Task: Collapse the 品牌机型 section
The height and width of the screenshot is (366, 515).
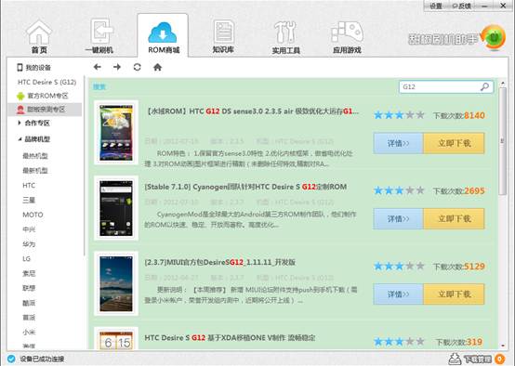Action: [34, 139]
